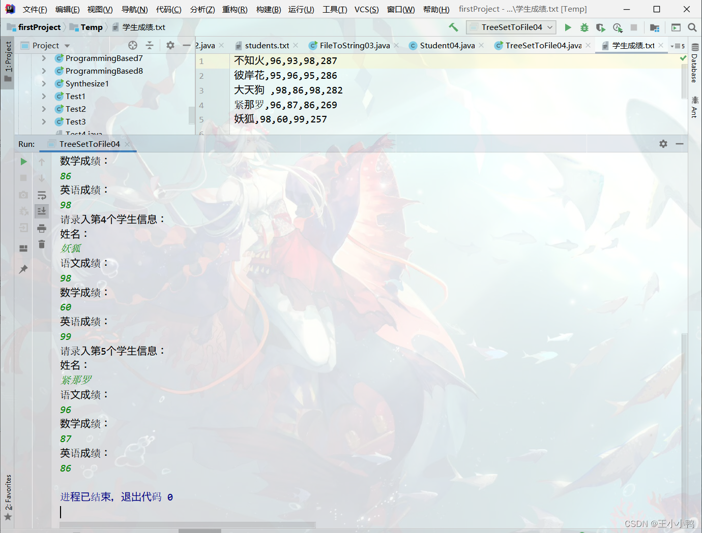Click the Up the Stack Trace arrow
The height and width of the screenshot is (533, 702).
(x=42, y=162)
